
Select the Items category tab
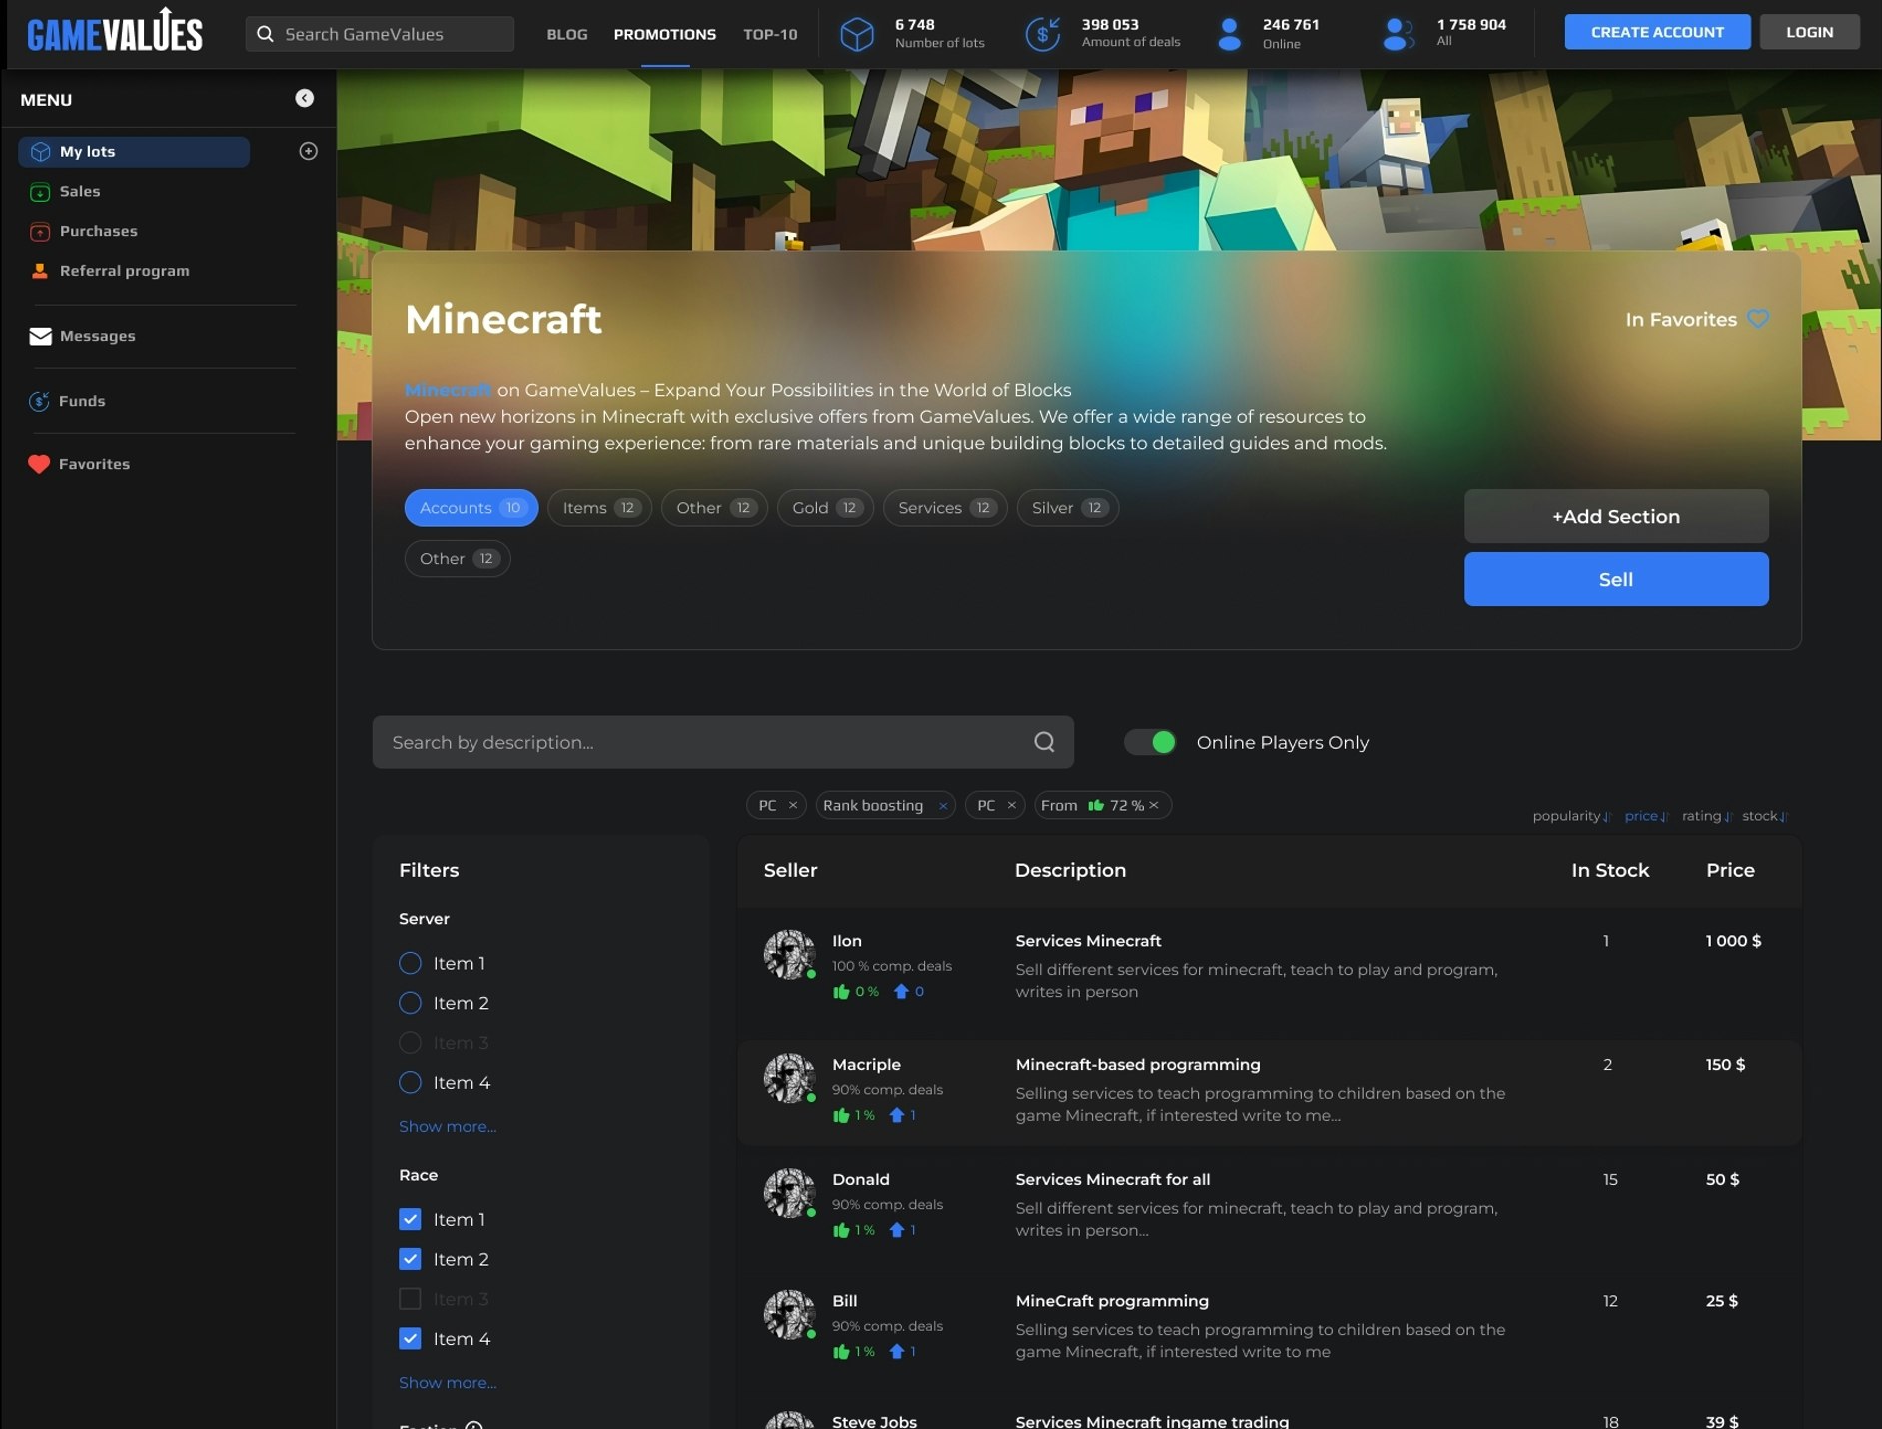tap(599, 508)
